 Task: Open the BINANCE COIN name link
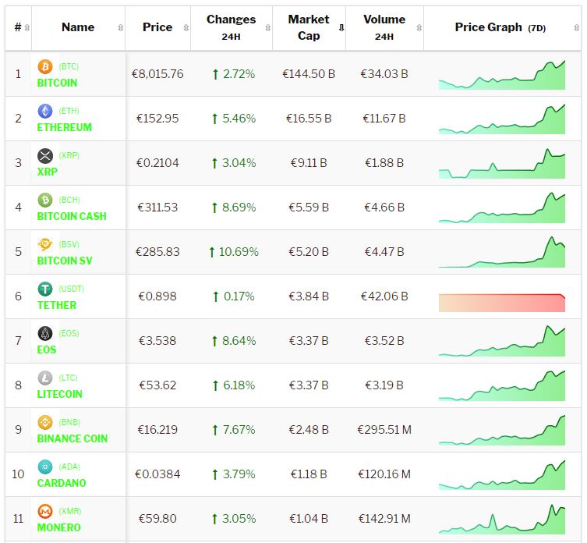[72, 438]
